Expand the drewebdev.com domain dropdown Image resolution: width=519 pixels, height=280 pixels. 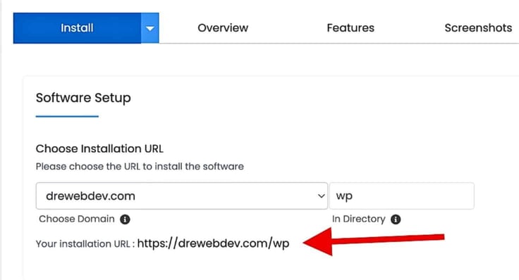pos(182,196)
